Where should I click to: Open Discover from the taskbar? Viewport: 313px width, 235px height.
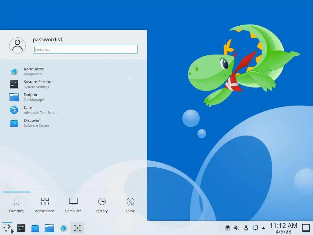[x=35, y=228]
